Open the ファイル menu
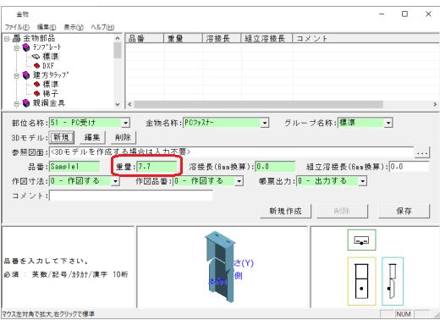Image resolution: width=440 pixels, height=320 pixels. (x=17, y=27)
